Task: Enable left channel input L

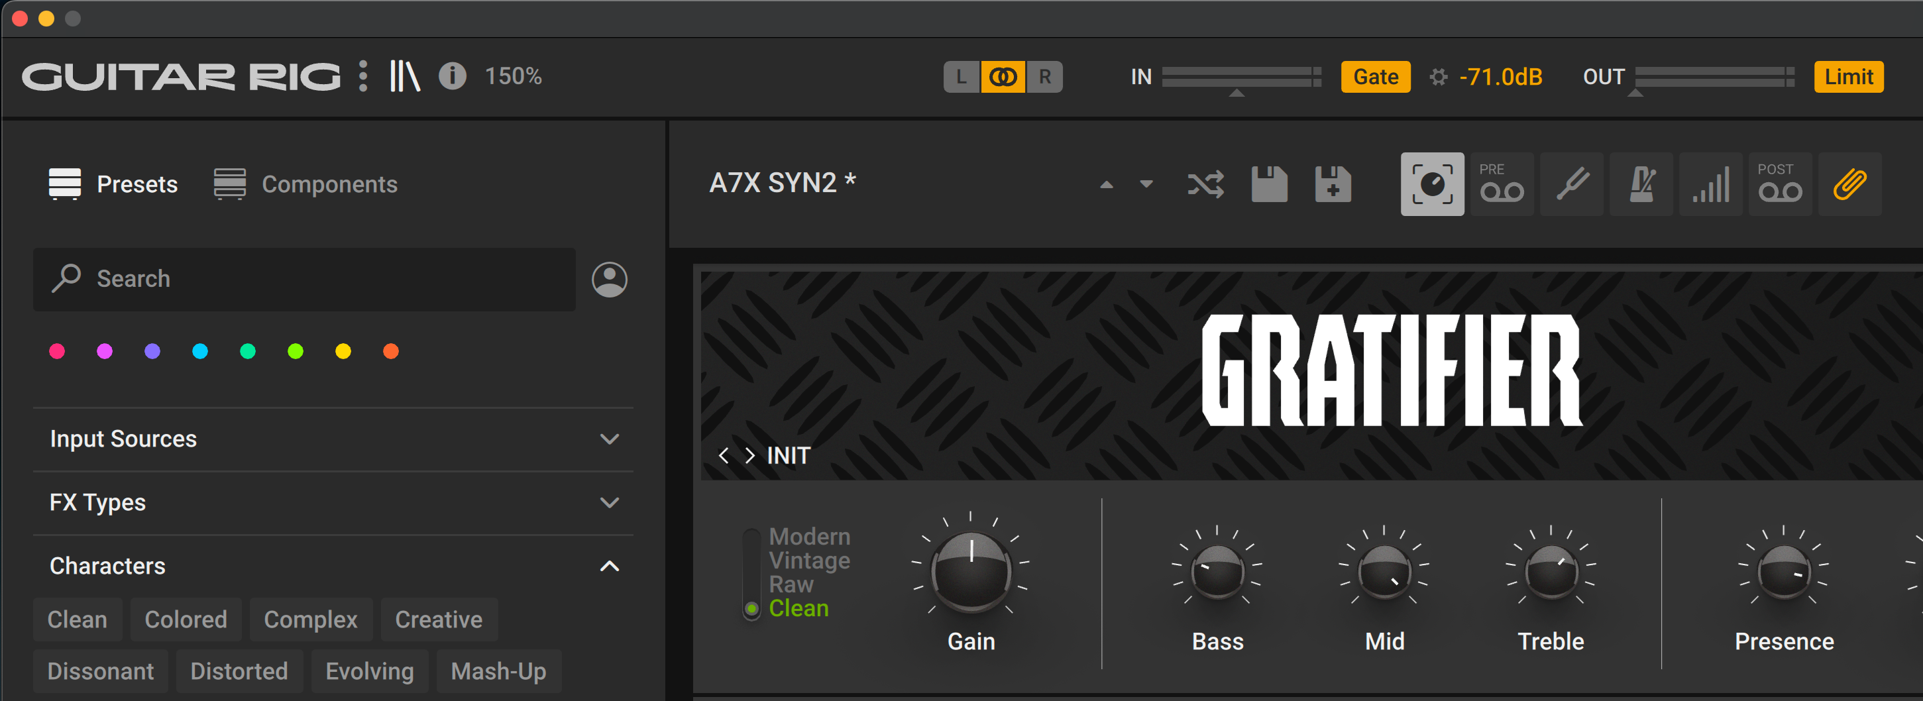Action: pyautogui.click(x=962, y=77)
